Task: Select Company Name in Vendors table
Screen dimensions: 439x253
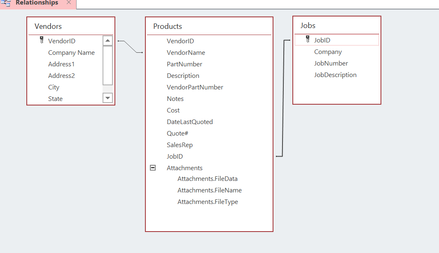Action: pos(71,53)
